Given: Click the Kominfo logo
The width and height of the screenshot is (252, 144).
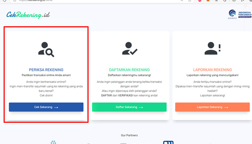Looking at the screenshot, I should pyautogui.click(x=232, y=14).
